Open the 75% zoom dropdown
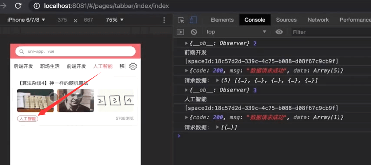 115,20
